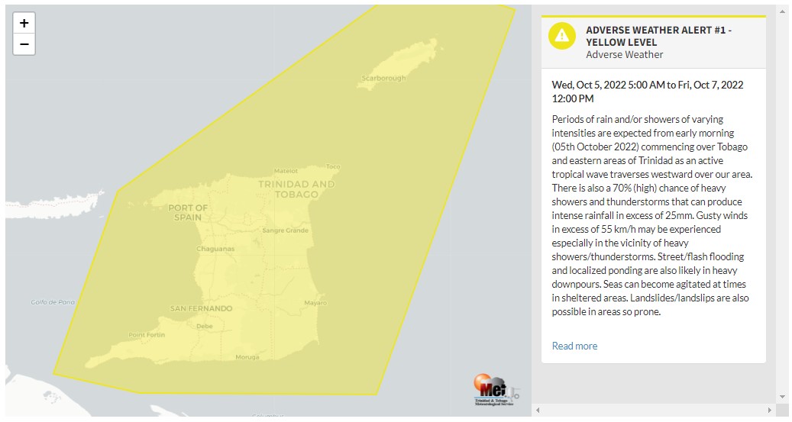Image resolution: width=792 pixels, height=422 pixels.
Task: Click the horizontal scrollbar right arrow
Action: point(770,410)
